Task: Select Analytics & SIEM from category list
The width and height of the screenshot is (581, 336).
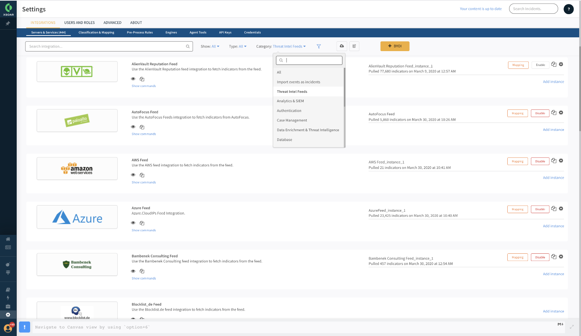Action: click(290, 101)
